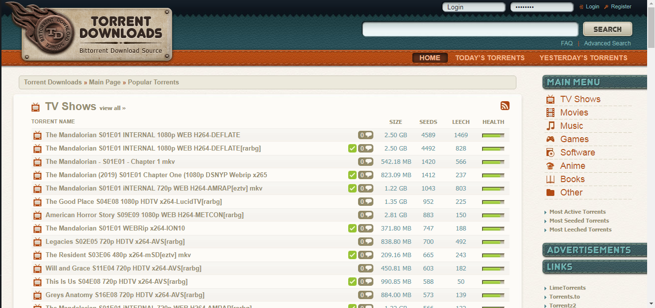The height and width of the screenshot is (308, 655).
Task: Click the Games controller icon
Action: click(x=550, y=139)
